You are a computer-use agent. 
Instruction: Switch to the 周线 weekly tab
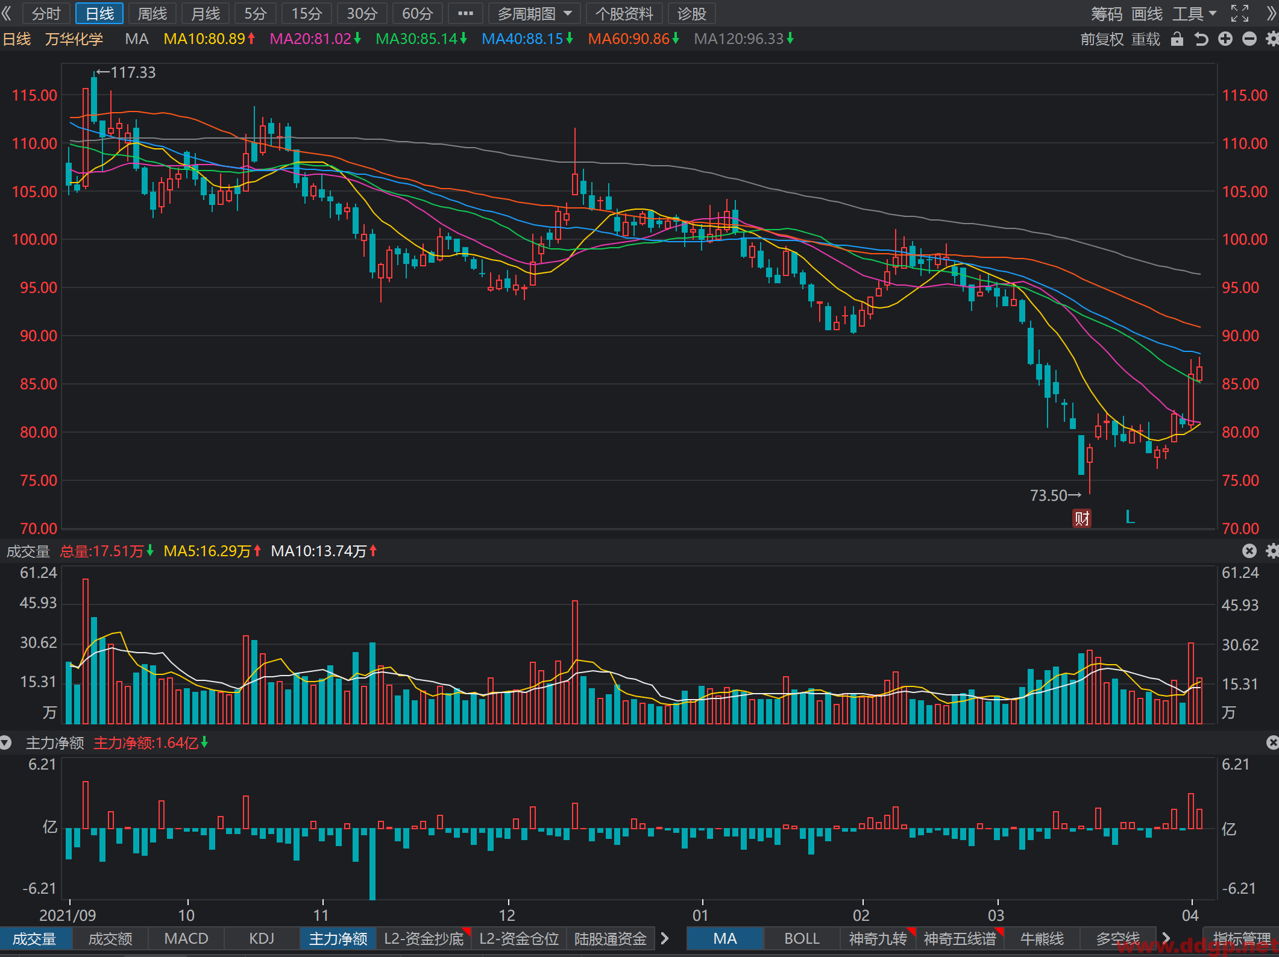point(152,13)
